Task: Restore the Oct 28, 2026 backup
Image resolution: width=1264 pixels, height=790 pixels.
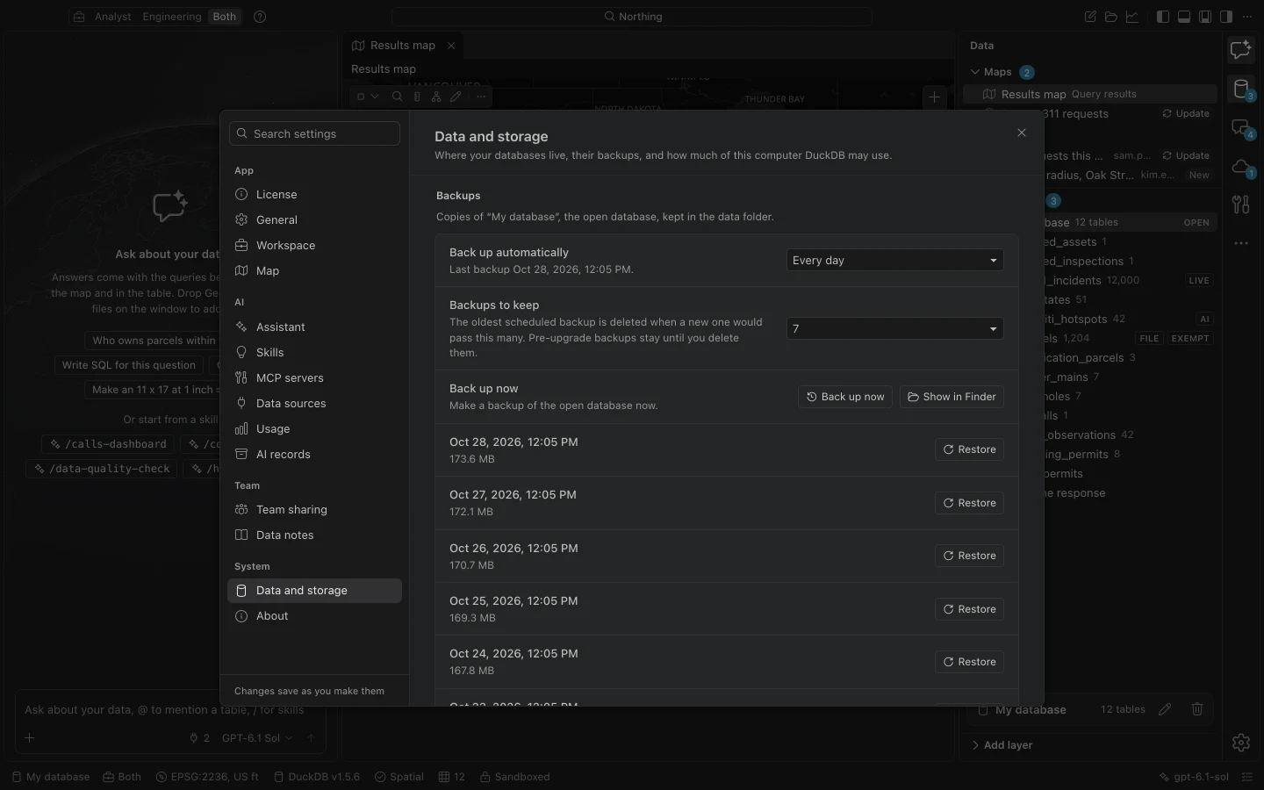Action: 969,449
